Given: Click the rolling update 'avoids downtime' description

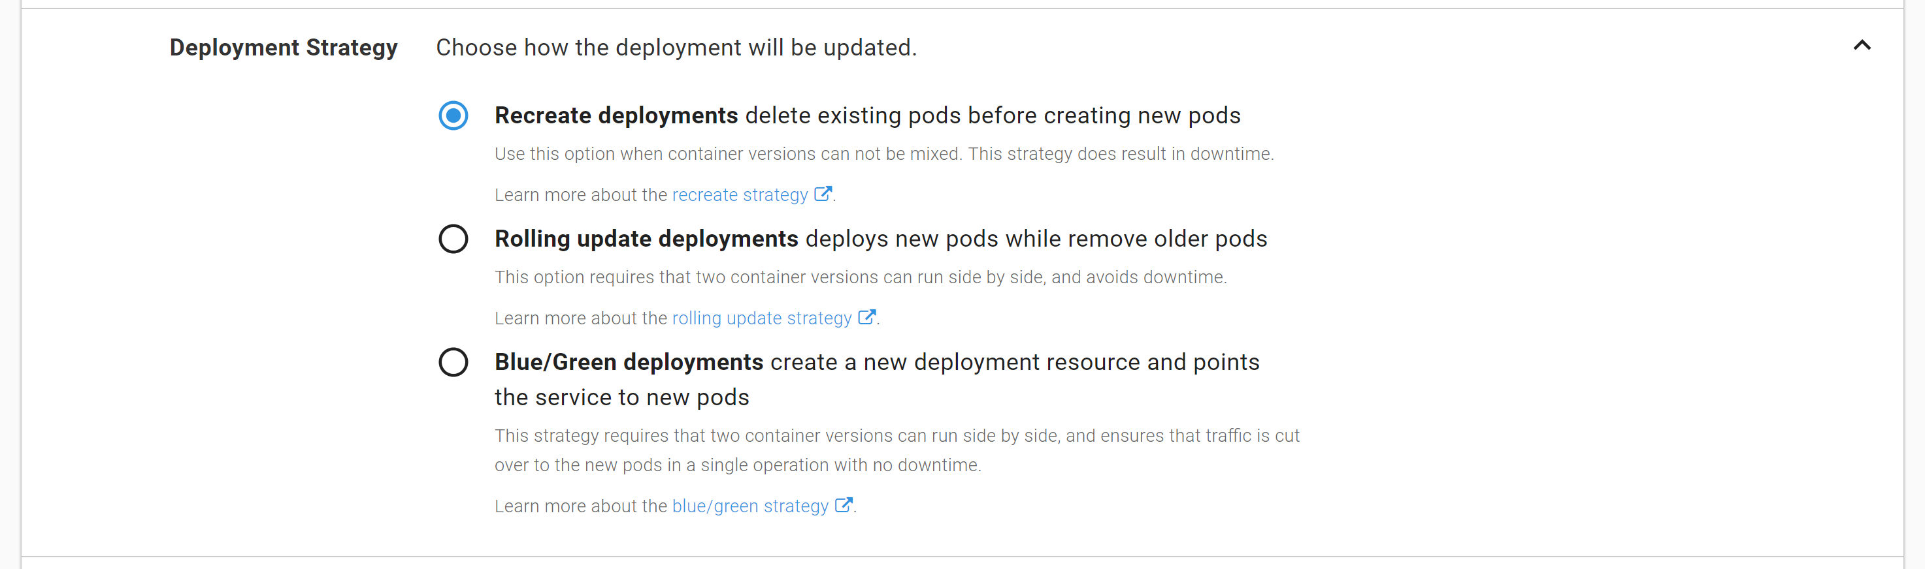Looking at the screenshot, I should [860, 277].
